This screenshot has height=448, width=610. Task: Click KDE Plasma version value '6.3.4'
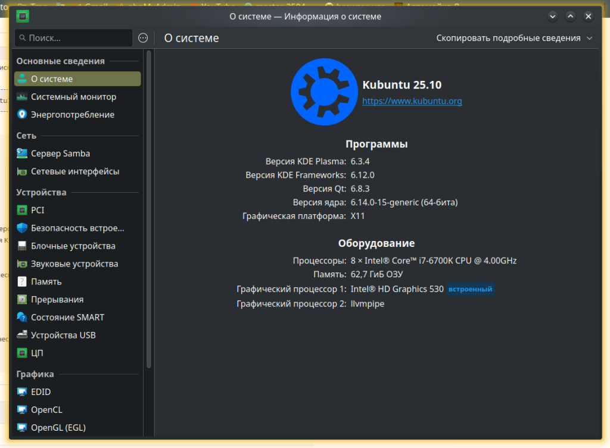pos(360,161)
